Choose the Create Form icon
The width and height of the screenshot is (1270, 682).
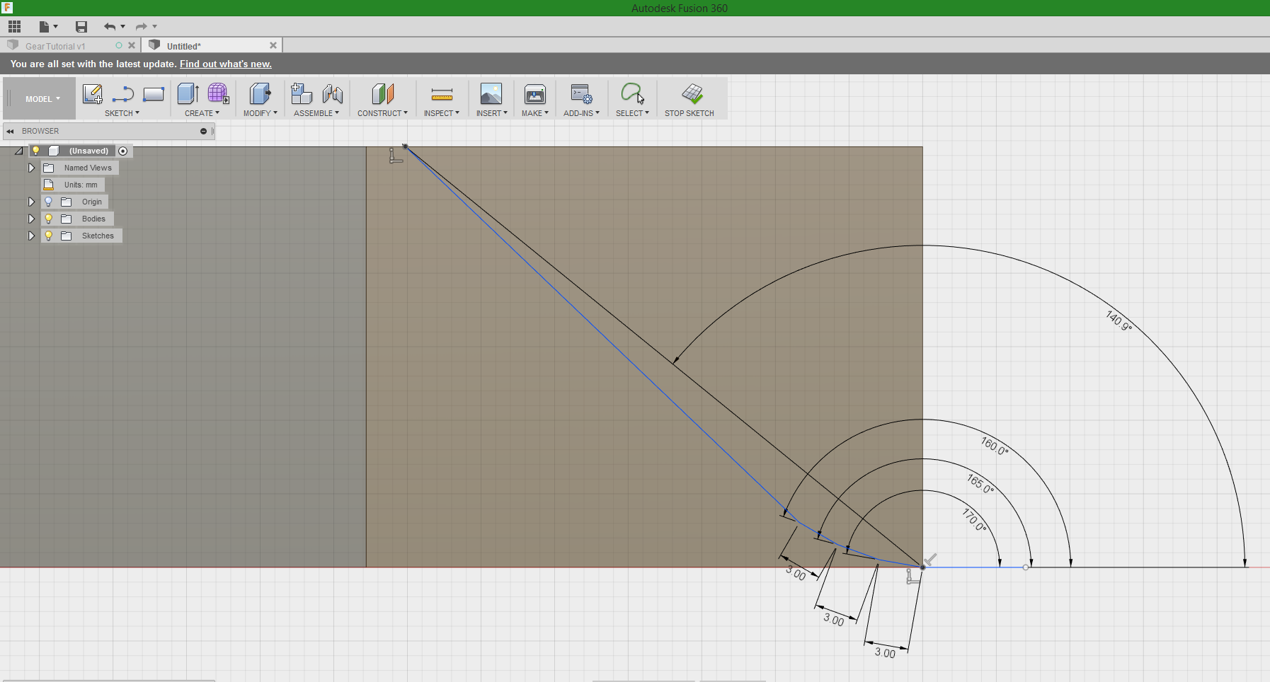point(219,94)
